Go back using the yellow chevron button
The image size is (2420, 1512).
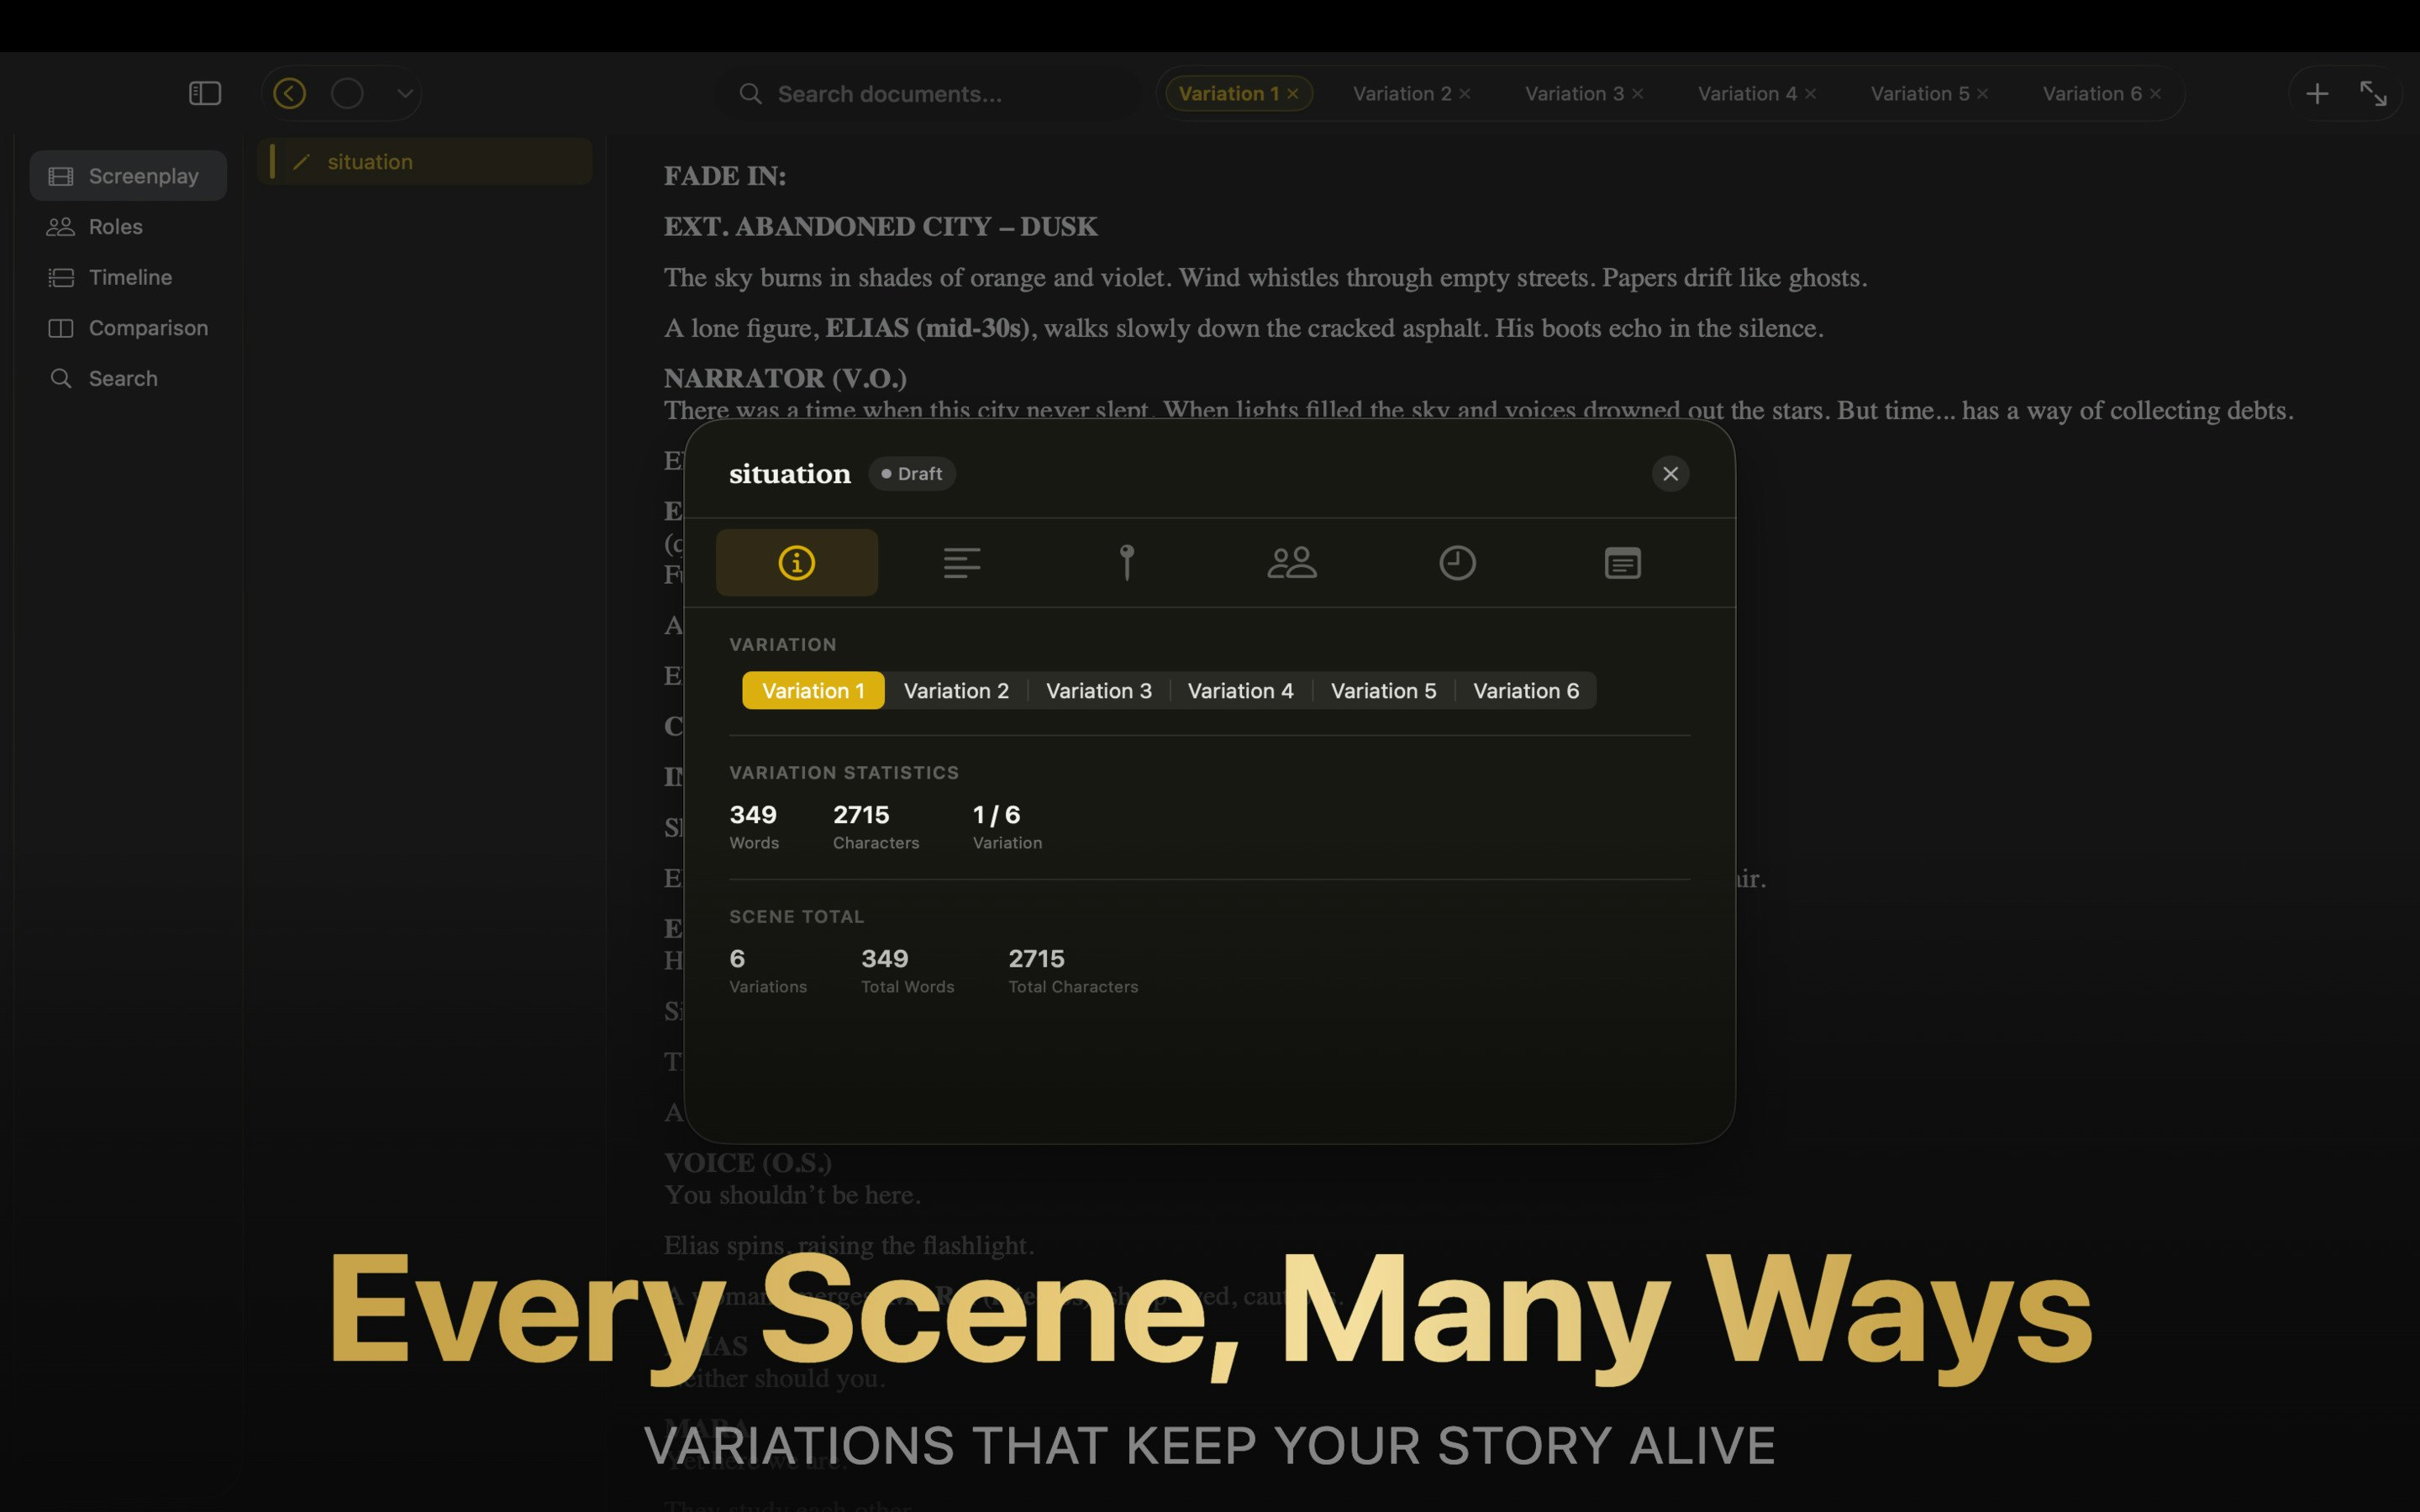289,93
